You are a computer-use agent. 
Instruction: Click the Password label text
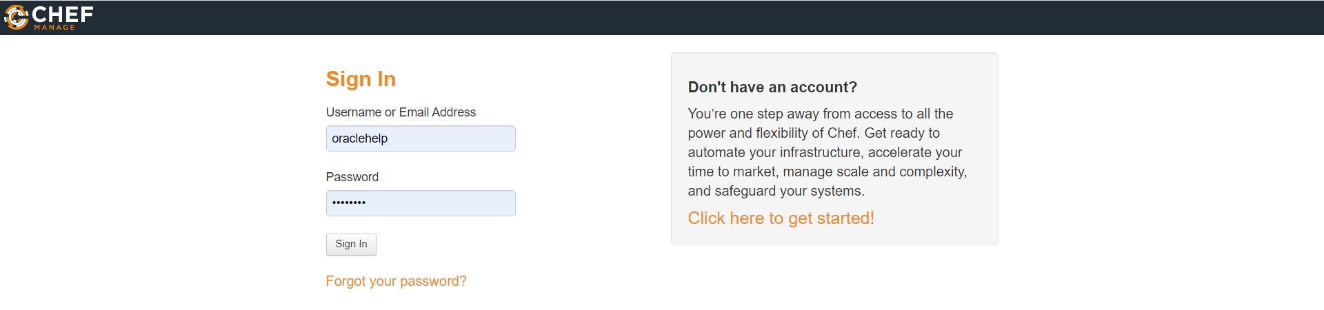click(352, 177)
